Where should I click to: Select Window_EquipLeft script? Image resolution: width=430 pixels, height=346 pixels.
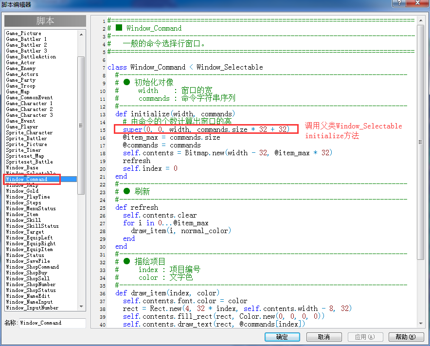click(29, 237)
